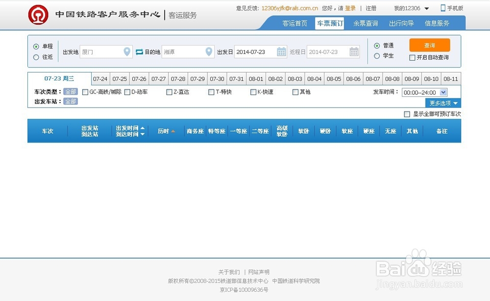Open 信息服务 navigation tab

(x=437, y=23)
